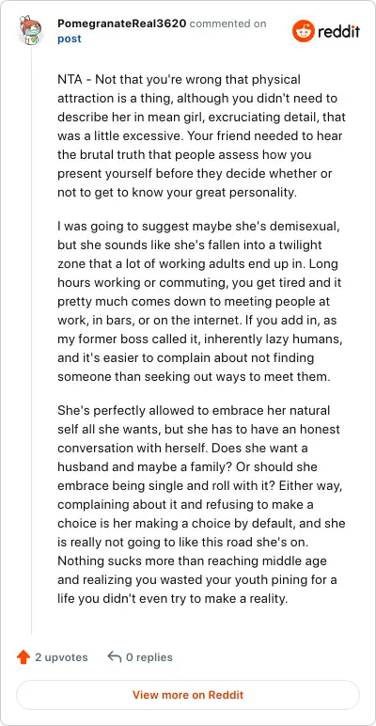Click the paragraph beginning with "NTA"
Viewport: 376px width, 726px height.
tap(201, 135)
